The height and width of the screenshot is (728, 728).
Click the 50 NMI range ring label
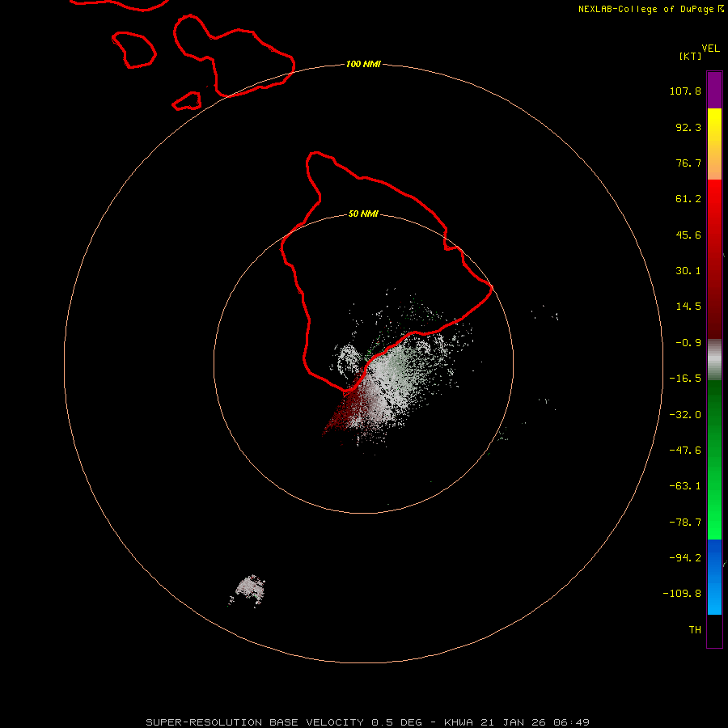[x=363, y=214]
